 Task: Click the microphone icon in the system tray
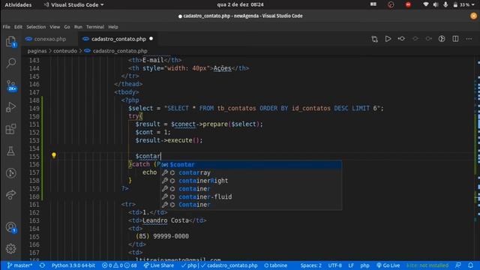click(x=445, y=4)
